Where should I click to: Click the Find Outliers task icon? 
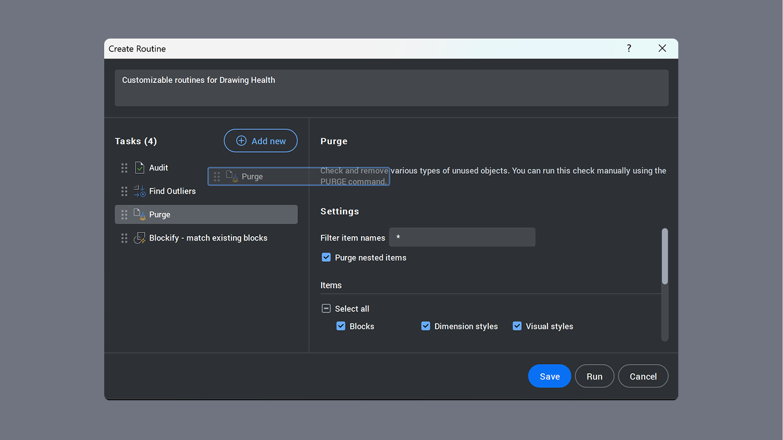(x=140, y=191)
